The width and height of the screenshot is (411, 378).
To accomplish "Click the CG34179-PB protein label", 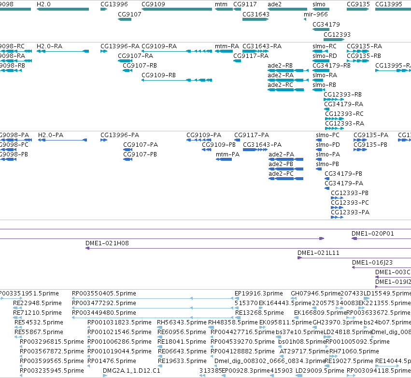I will tap(343, 174).
